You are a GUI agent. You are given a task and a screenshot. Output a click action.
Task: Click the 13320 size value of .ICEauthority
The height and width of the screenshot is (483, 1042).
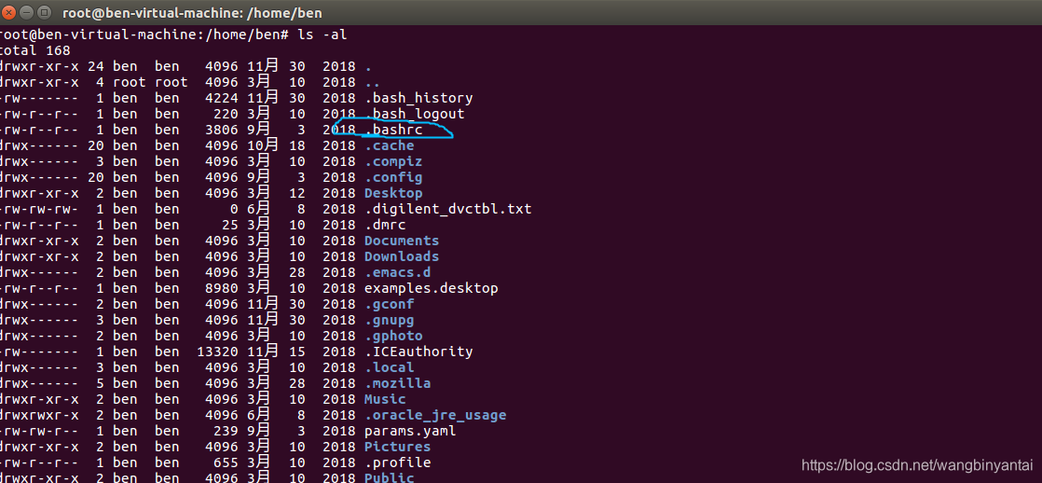[217, 352]
